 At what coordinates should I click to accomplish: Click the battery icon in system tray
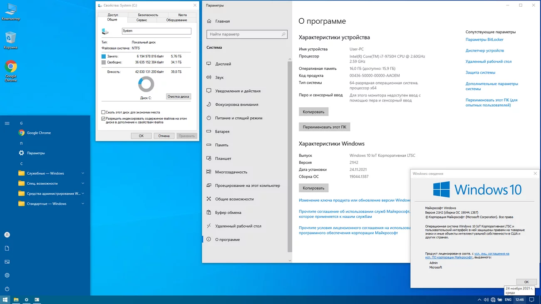tap(501, 299)
